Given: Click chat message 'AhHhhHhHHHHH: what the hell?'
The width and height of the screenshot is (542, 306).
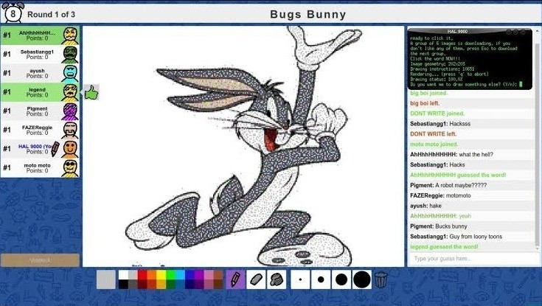Looking at the screenshot, I should coord(451,155).
